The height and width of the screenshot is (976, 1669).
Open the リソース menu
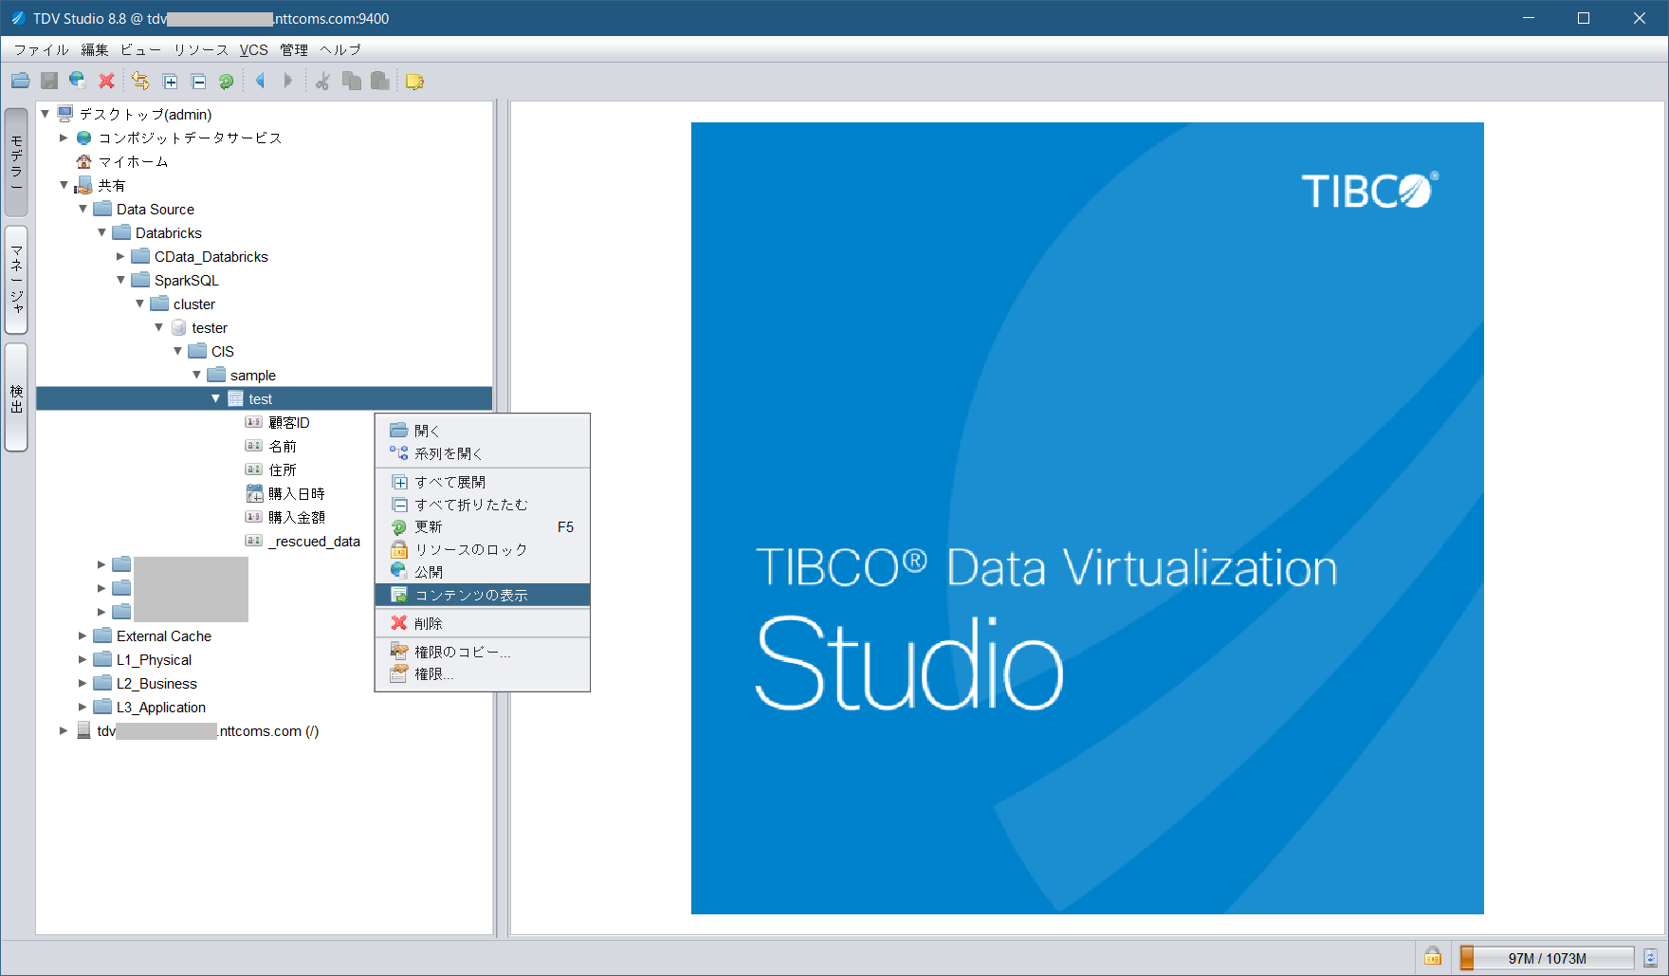(201, 50)
